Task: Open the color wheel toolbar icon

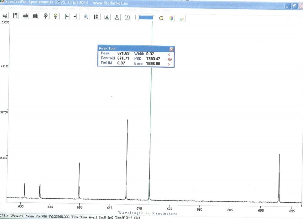Action: tap(171, 18)
